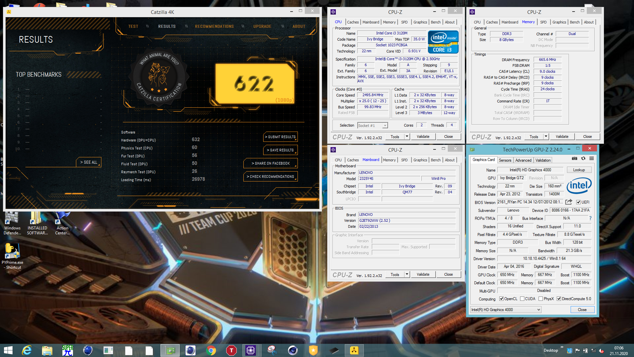Toggle the CUDA checkbox

[x=522, y=299]
